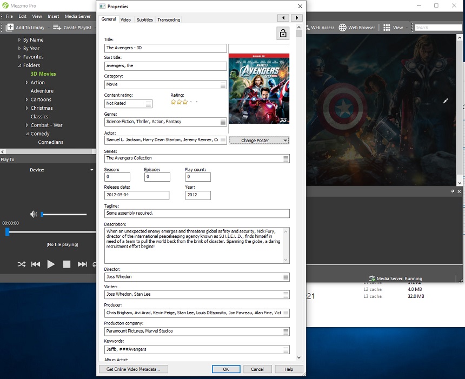465x379 pixels.
Task: Toggle the metadata lock icon
Action: [283, 33]
